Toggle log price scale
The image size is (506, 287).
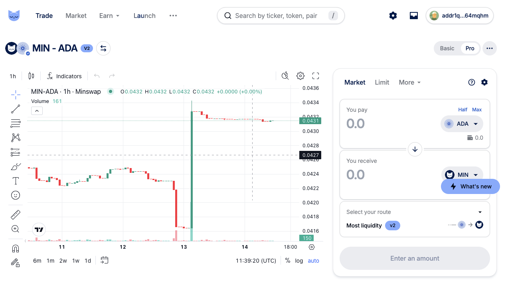[x=299, y=261]
